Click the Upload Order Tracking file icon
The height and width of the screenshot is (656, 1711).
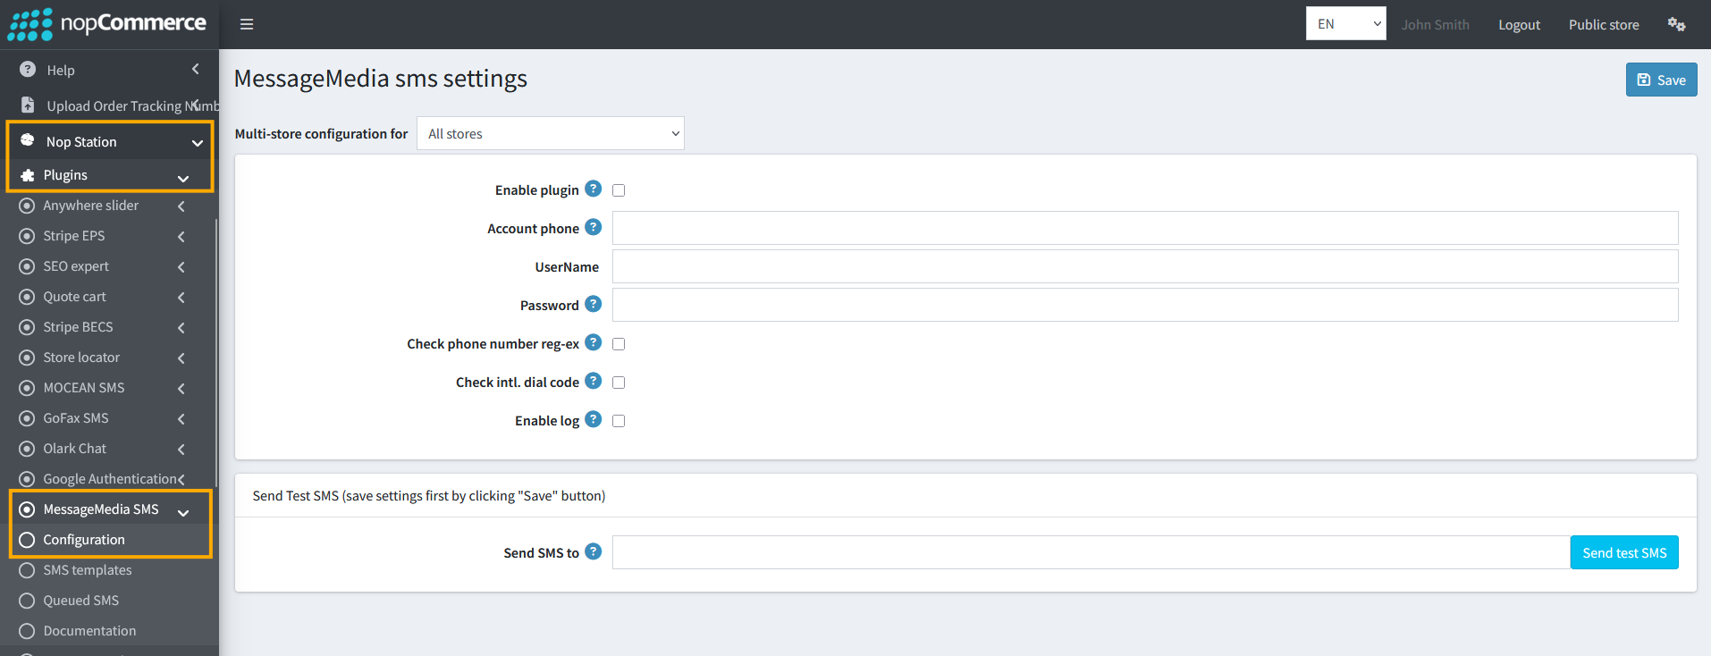[28, 105]
